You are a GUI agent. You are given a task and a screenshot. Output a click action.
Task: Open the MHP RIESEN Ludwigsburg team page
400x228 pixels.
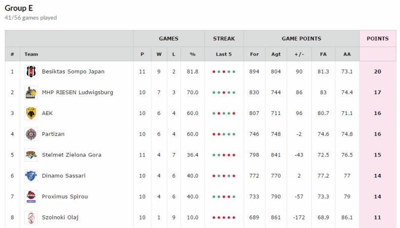[x=77, y=93]
